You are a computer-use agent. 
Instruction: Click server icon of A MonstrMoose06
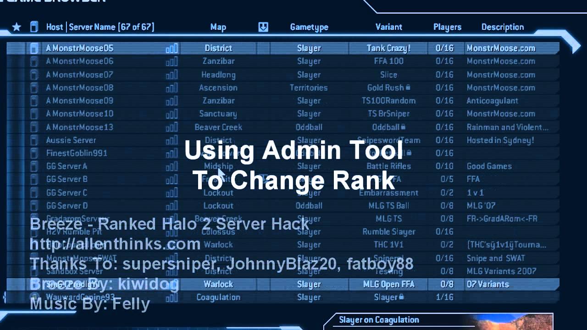click(x=34, y=61)
